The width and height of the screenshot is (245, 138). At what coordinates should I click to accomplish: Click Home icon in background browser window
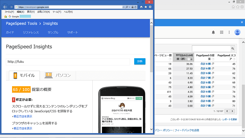(233, 7)
